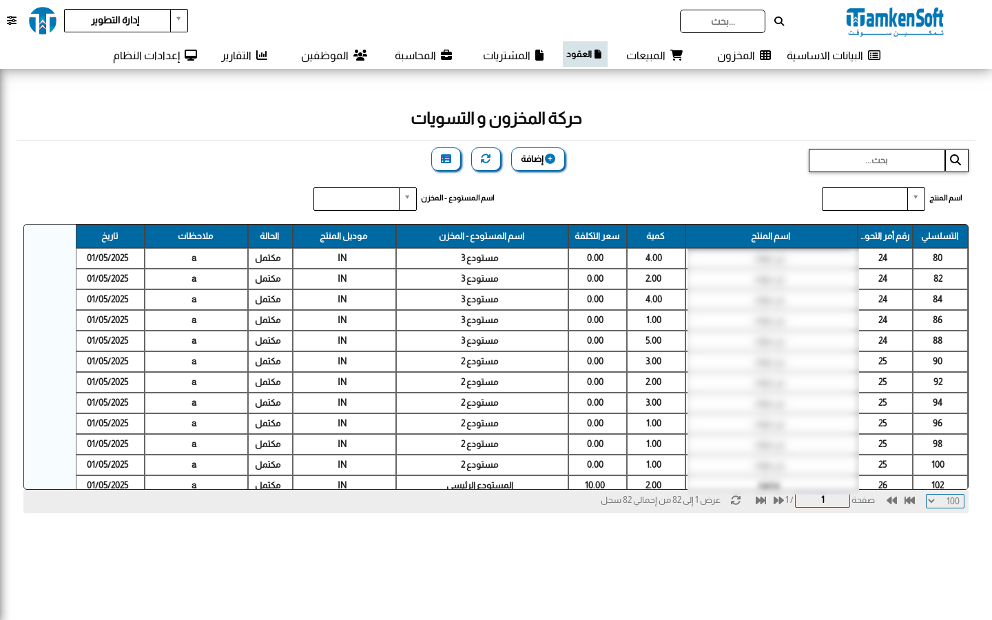
Task: Open إعدادات النظام menu
Action: (155, 55)
